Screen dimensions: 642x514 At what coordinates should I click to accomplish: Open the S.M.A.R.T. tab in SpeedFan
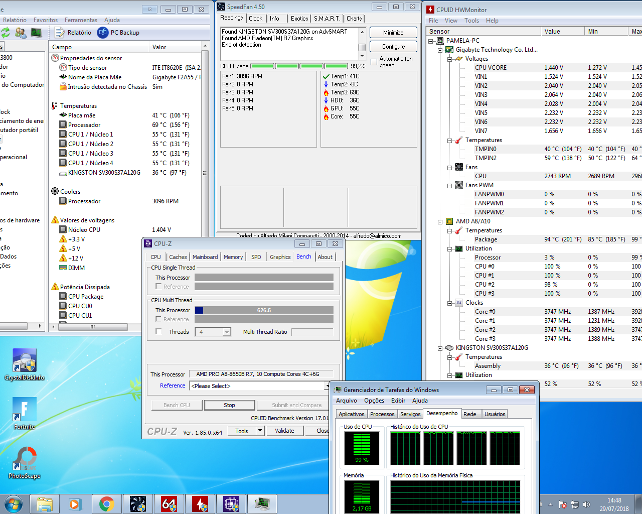(327, 19)
